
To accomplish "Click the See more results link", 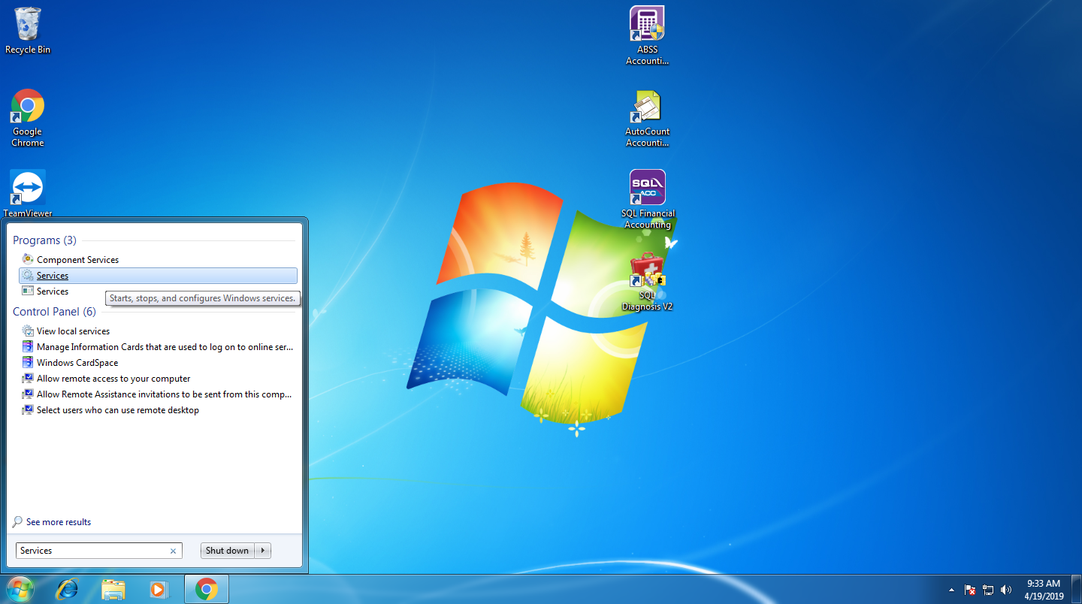I will pyautogui.click(x=52, y=522).
